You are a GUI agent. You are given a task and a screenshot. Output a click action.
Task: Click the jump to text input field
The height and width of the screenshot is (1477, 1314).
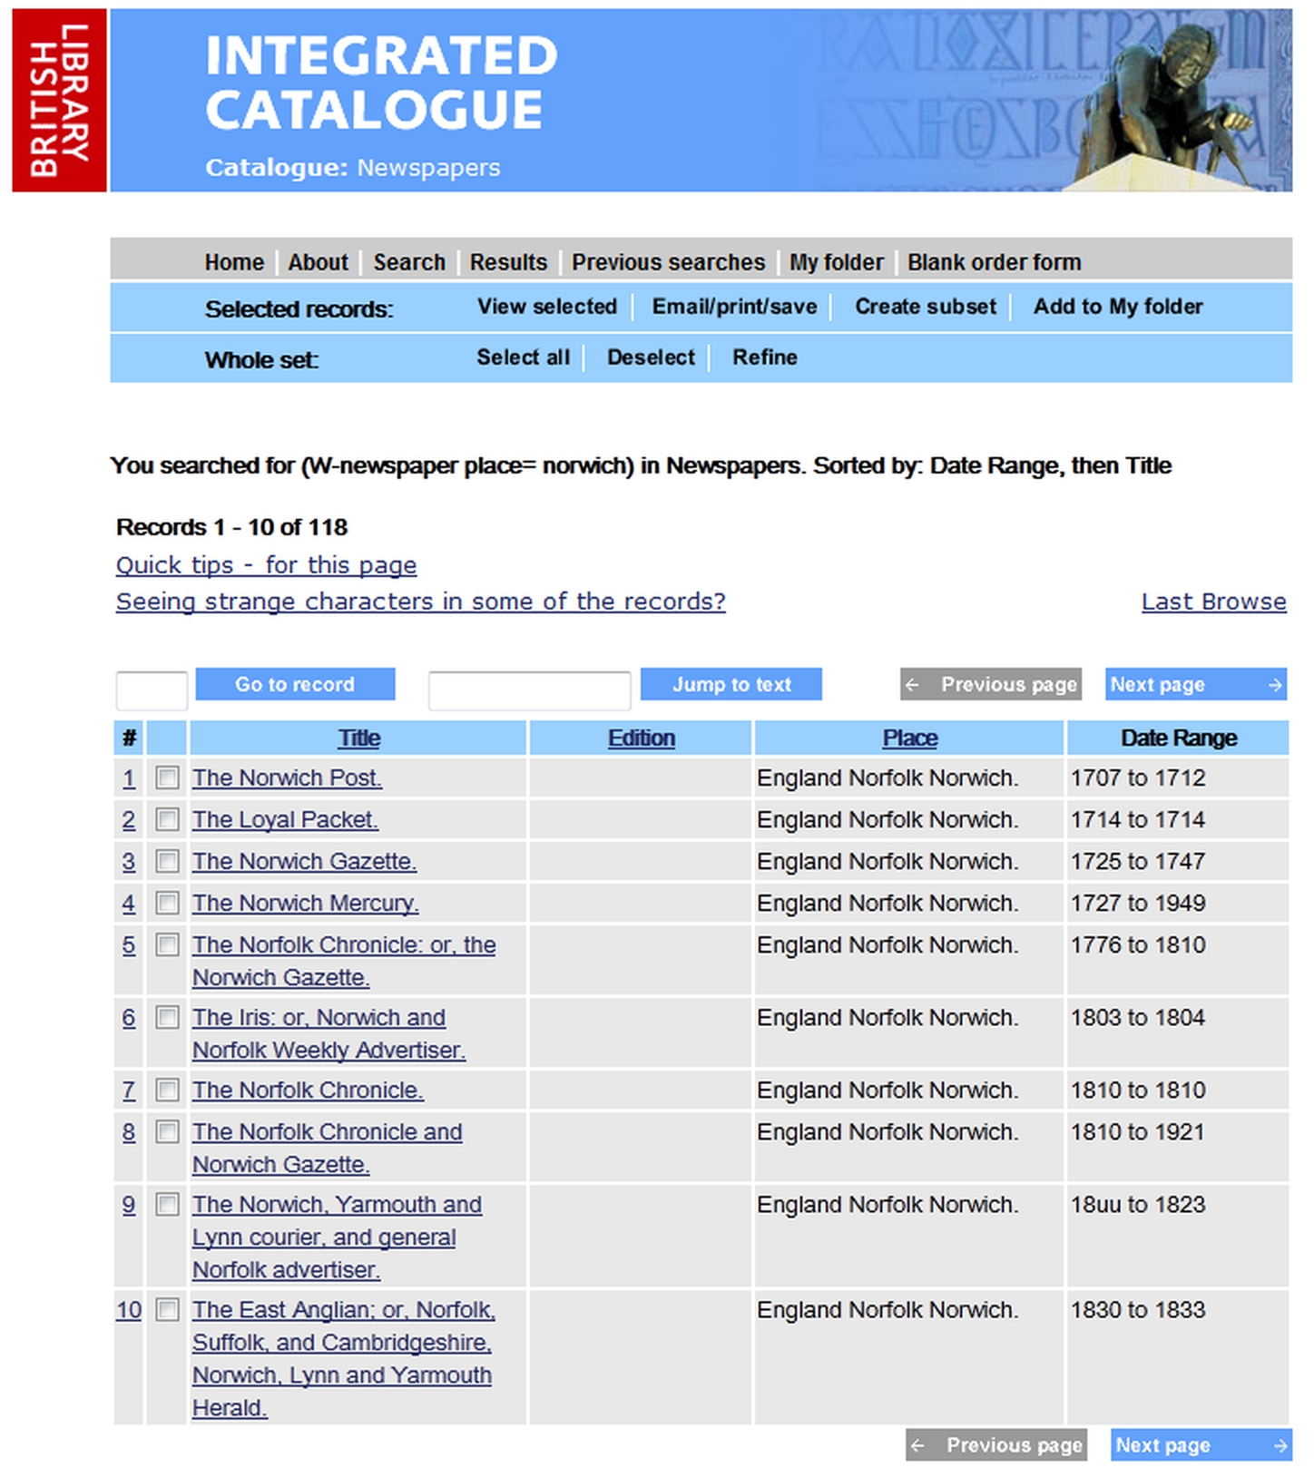(x=529, y=690)
